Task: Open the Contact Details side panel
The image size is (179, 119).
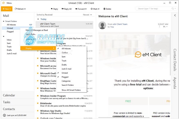Action: click(x=175, y=60)
